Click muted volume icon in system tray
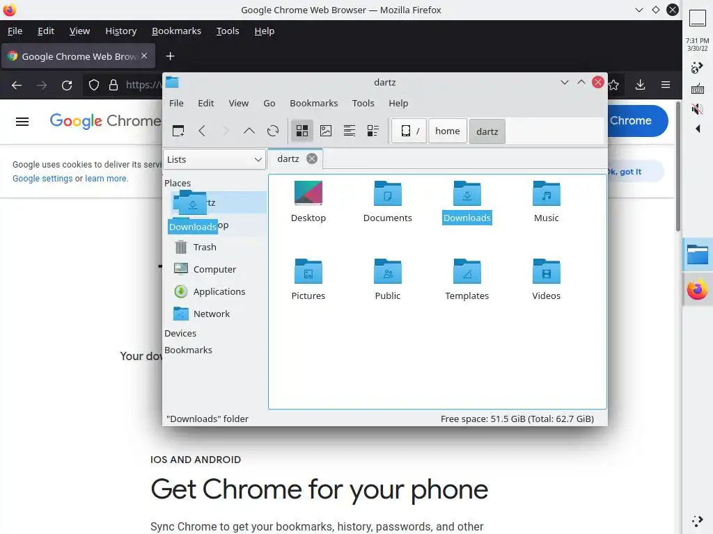 point(697,109)
